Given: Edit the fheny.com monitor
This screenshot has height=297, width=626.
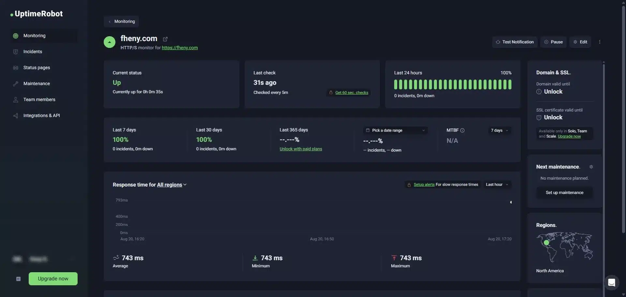Looking at the screenshot, I should pyautogui.click(x=580, y=42).
